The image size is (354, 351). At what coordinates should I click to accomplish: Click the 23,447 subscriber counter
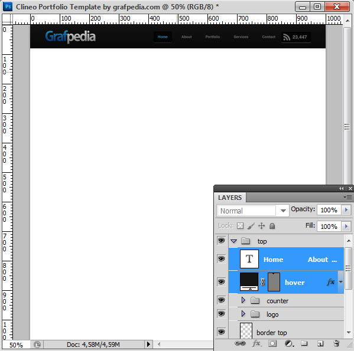pyautogui.click(x=300, y=37)
